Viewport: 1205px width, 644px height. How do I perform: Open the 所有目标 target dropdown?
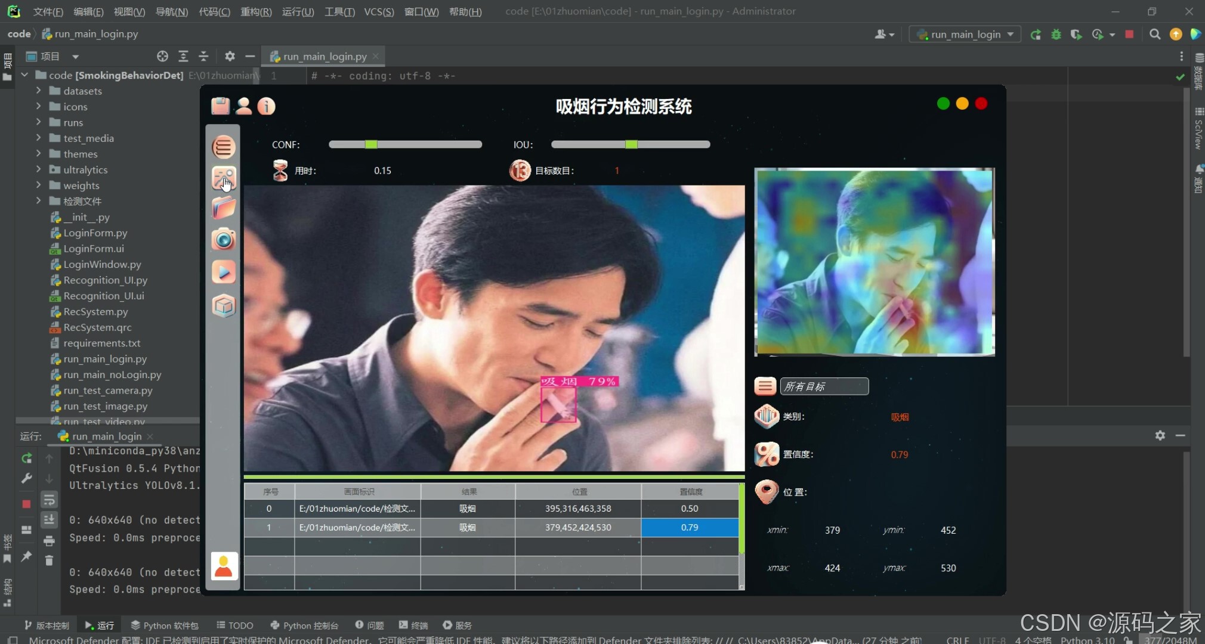coord(824,386)
